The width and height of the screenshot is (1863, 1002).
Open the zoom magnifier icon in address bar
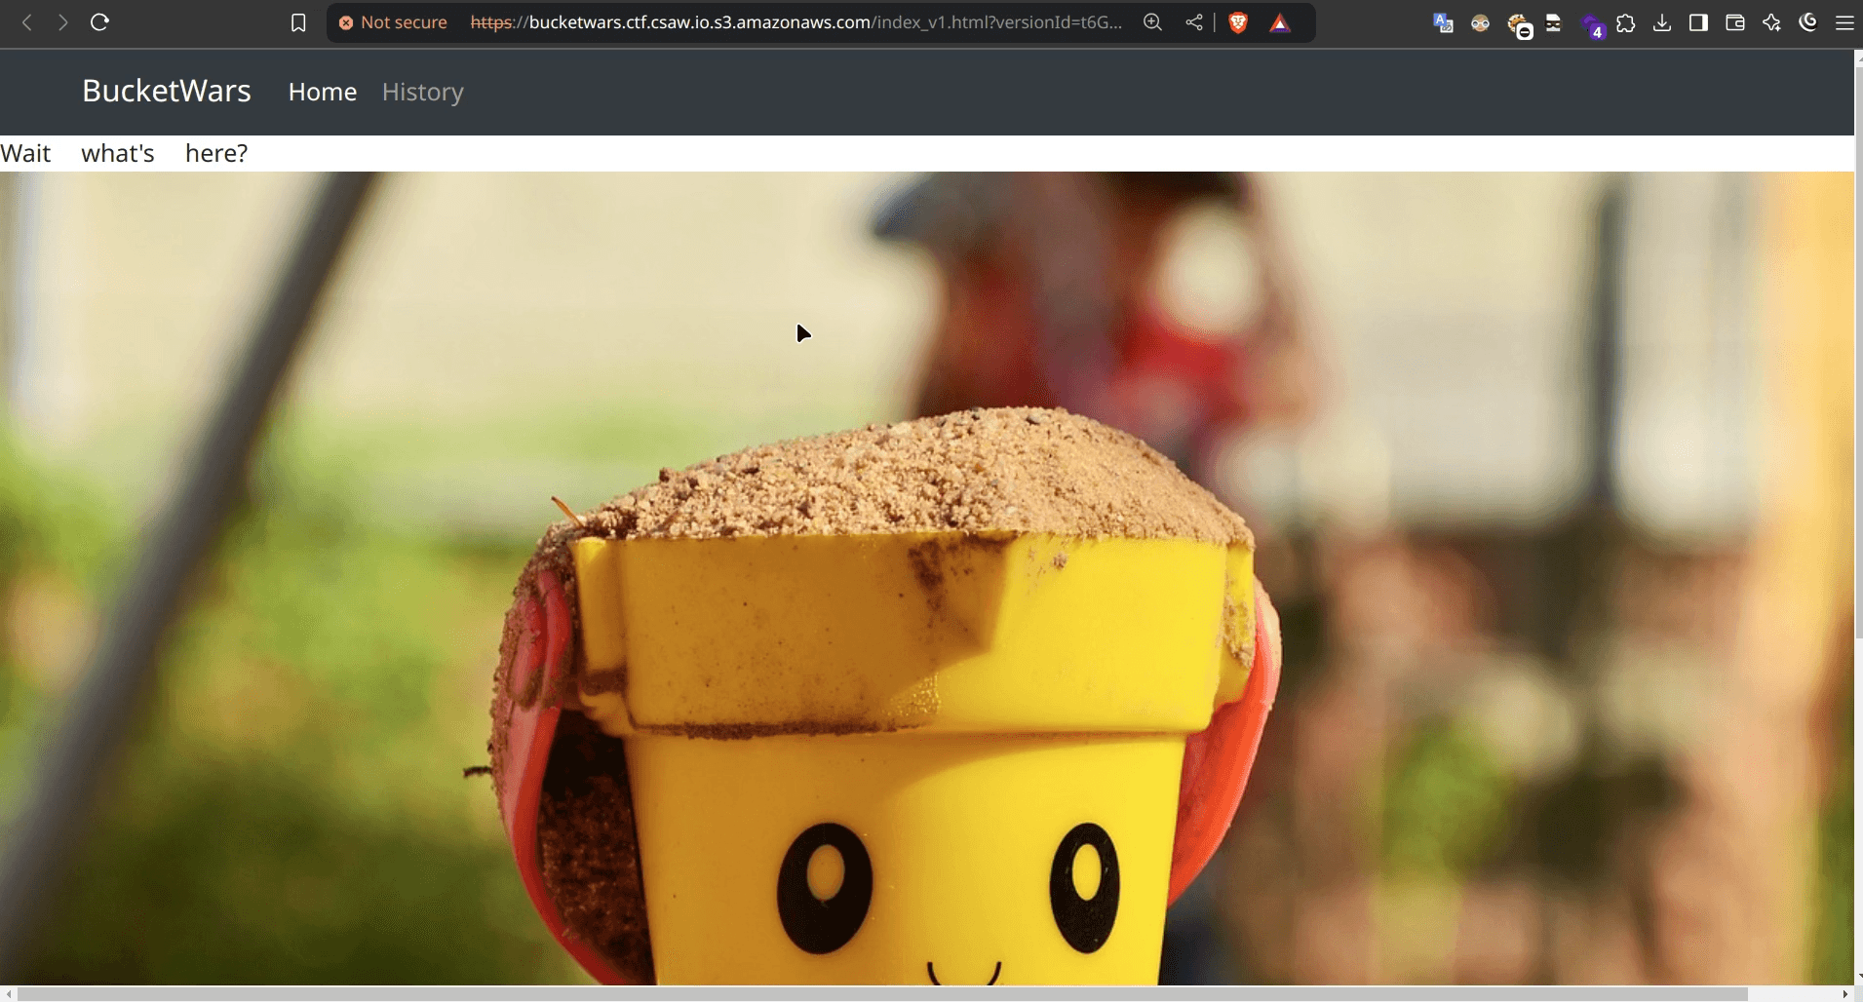[x=1152, y=22]
